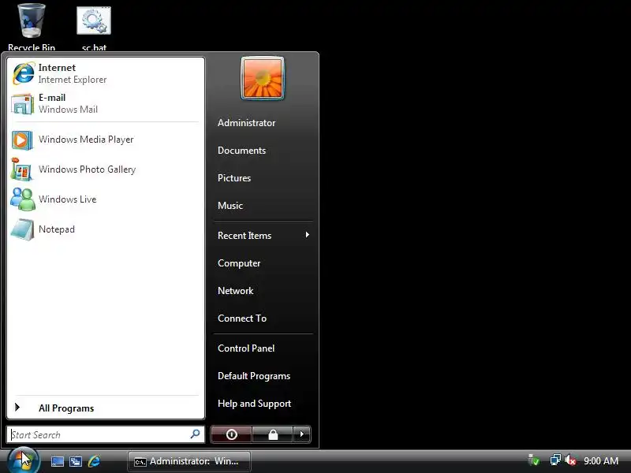The width and height of the screenshot is (631, 473).
Task: Click Show Desktop in Quick Launch
Action: [57, 461]
